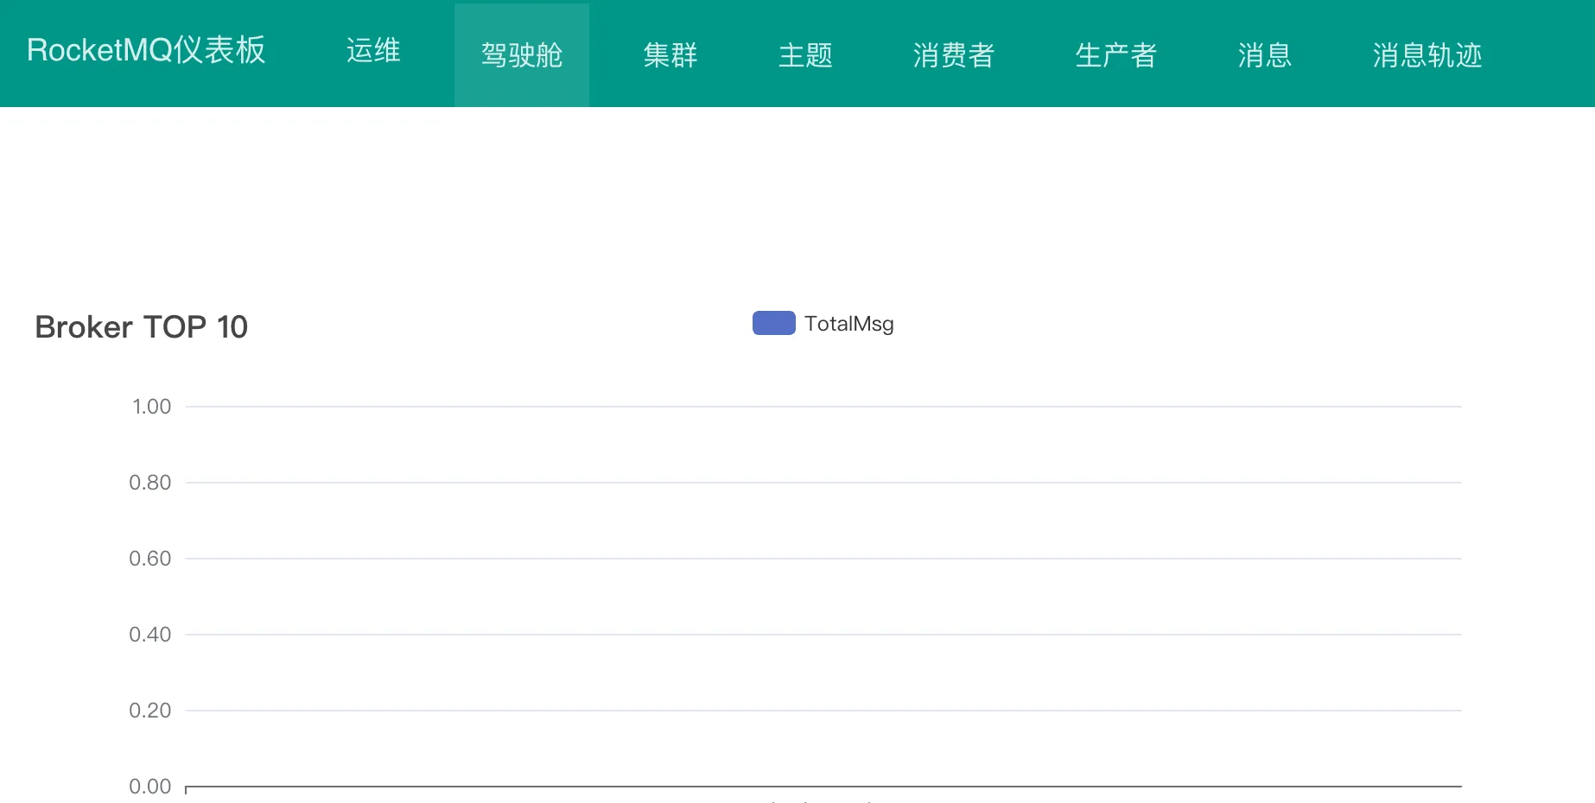Click the 0.60 gridline on the chart
The height and width of the screenshot is (803, 1595).
(778, 558)
